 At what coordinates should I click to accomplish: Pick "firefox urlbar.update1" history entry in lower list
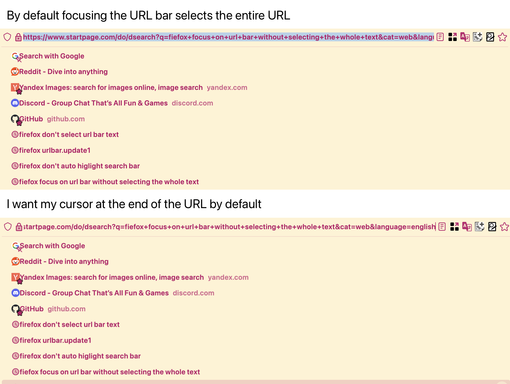pos(55,340)
